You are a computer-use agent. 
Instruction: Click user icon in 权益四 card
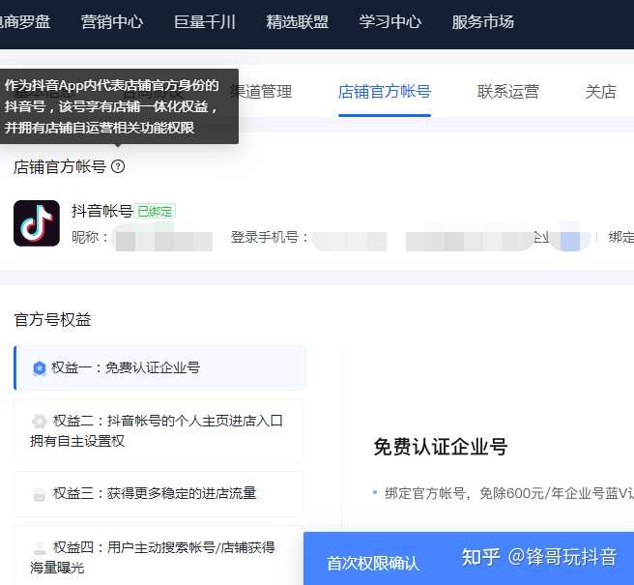coord(40,548)
